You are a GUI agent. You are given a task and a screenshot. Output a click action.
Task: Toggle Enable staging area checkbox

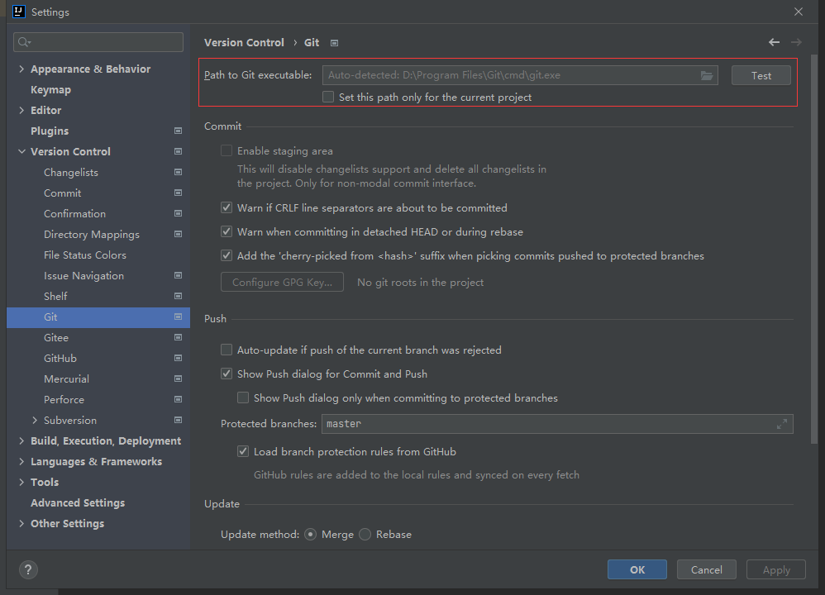227,151
